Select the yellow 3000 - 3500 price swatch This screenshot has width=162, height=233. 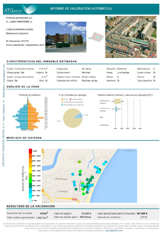click(x=30, y=171)
